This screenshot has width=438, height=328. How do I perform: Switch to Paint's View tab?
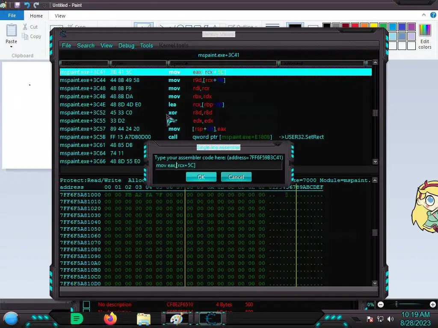pyautogui.click(x=60, y=16)
